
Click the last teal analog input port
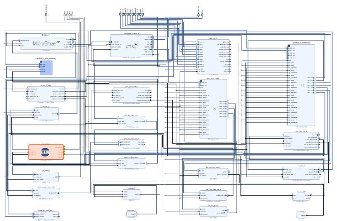pos(143,14)
